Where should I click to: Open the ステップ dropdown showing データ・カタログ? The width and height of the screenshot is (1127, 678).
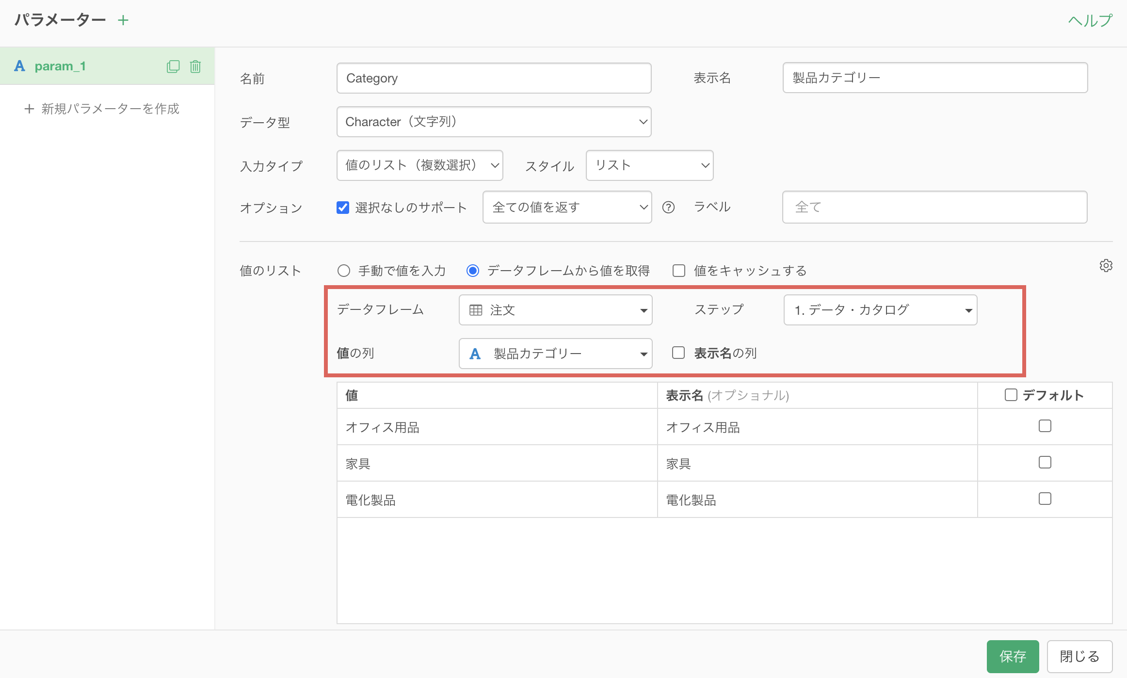880,310
